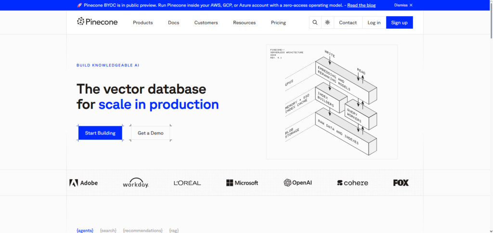Open the Pricing page
This screenshot has width=493, height=233.
pyautogui.click(x=278, y=23)
